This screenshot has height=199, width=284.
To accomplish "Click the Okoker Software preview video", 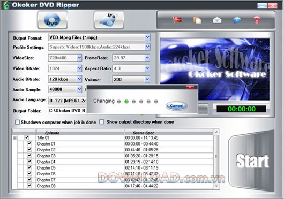I will 215,69.
